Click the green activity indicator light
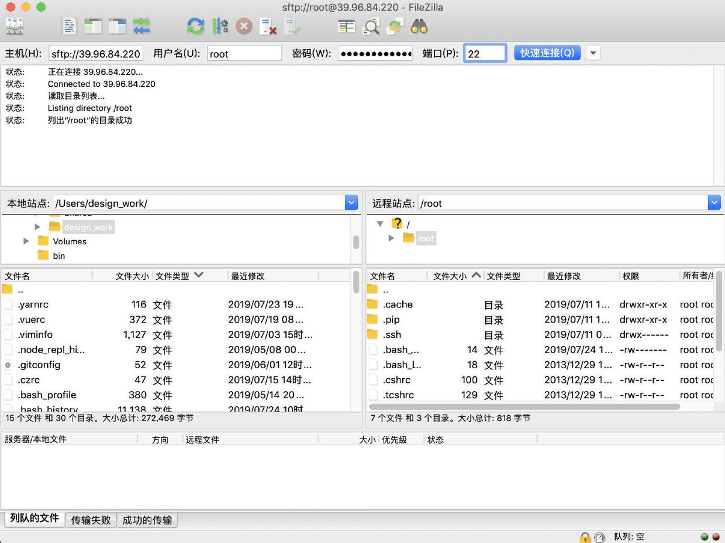This screenshot has height=543, width=725. click(x=705, y=537)
